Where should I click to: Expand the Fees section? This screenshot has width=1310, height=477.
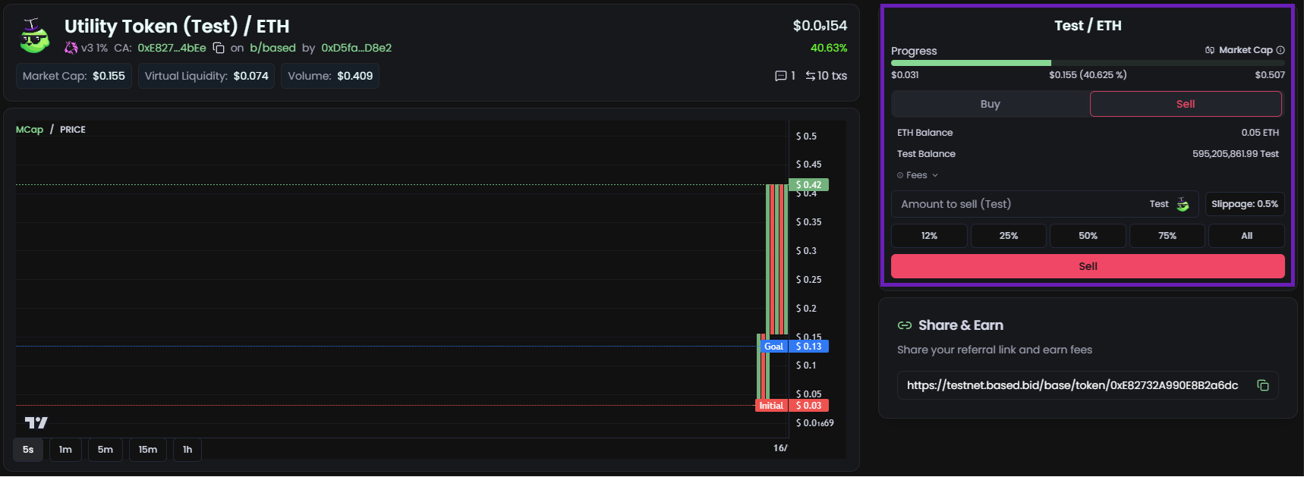tap(918, 175)
